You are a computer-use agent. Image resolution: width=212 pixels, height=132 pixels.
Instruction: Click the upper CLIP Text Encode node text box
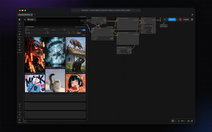click(x=128, y=25)
